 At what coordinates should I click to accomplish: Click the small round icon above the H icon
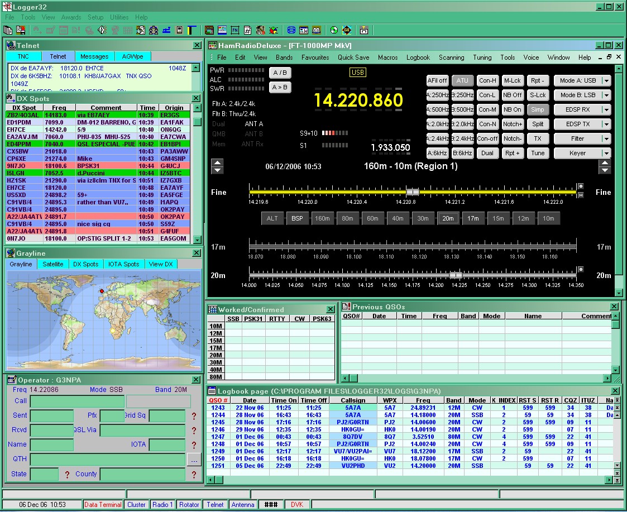581,186
